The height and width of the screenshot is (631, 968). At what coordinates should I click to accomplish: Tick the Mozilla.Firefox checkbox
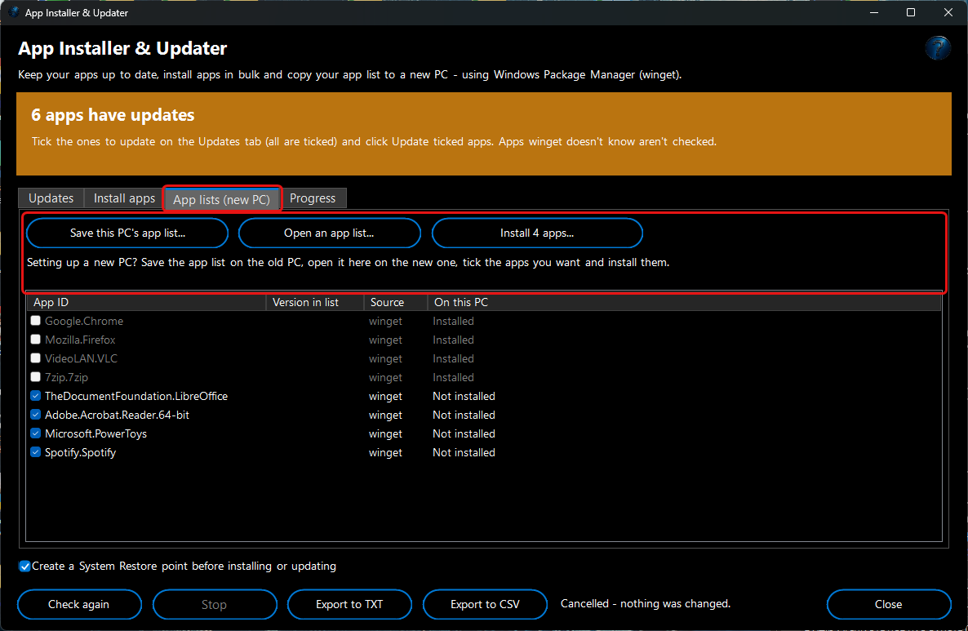(x=36, y=340)
